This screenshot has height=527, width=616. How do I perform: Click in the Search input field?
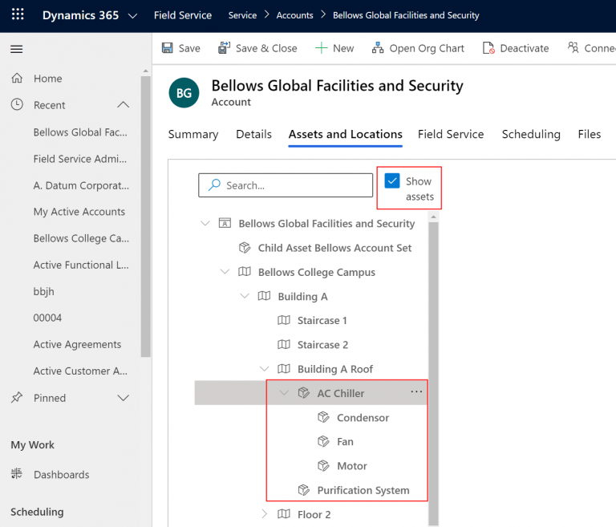pos(286,185)
